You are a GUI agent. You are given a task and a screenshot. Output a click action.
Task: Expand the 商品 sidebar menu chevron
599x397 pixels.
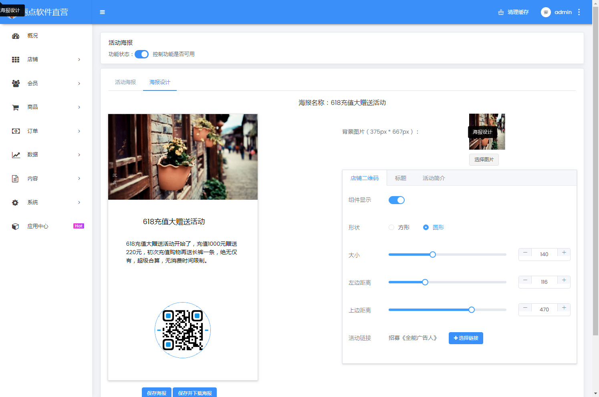click(x=79, y=107)
